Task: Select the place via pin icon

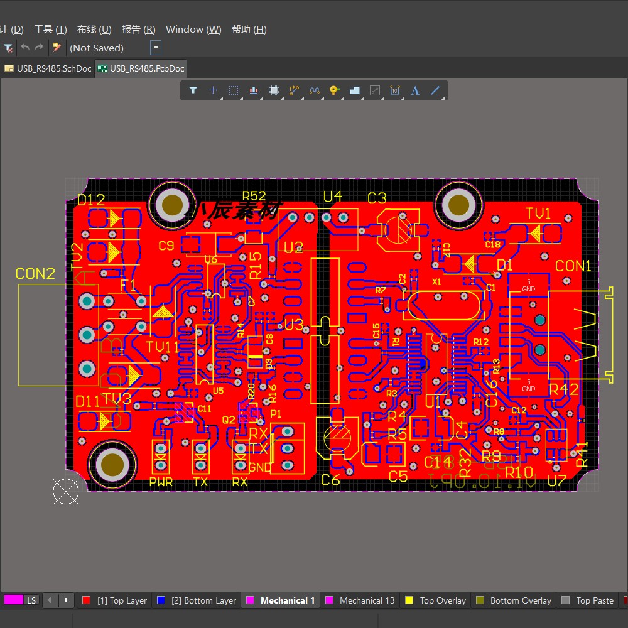Action: tap(335, 90)
